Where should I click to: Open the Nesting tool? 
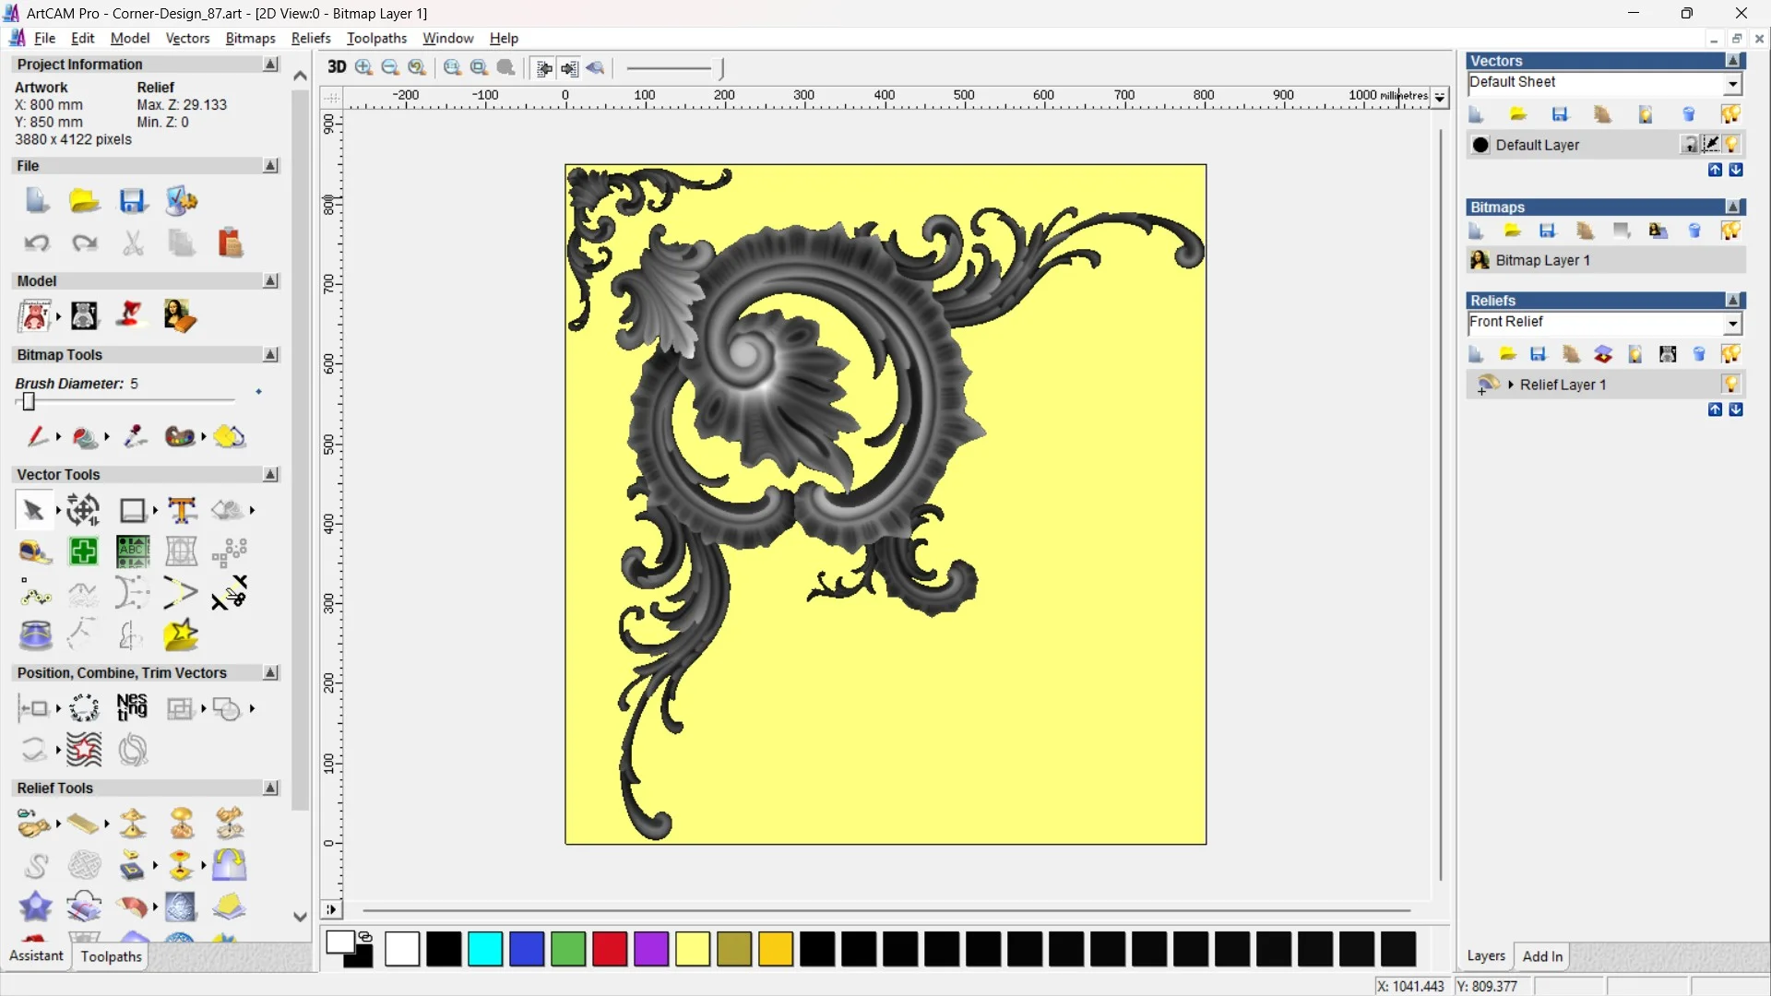click(x=132, y=707)
